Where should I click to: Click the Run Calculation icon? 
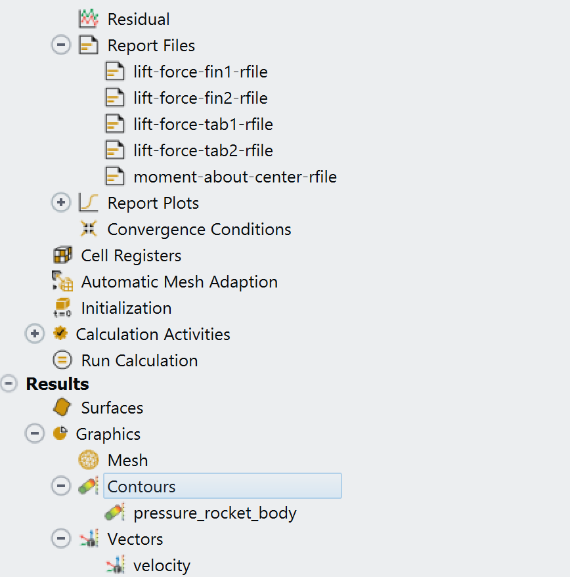62,360
